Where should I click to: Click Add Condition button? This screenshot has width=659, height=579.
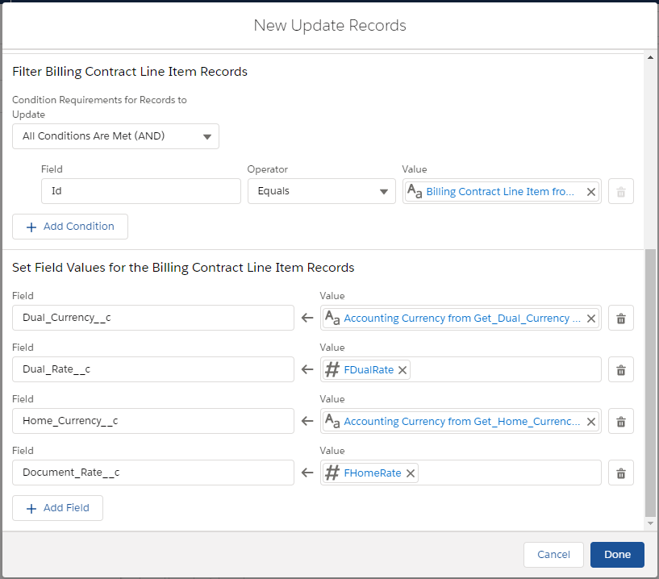(70, 227)
